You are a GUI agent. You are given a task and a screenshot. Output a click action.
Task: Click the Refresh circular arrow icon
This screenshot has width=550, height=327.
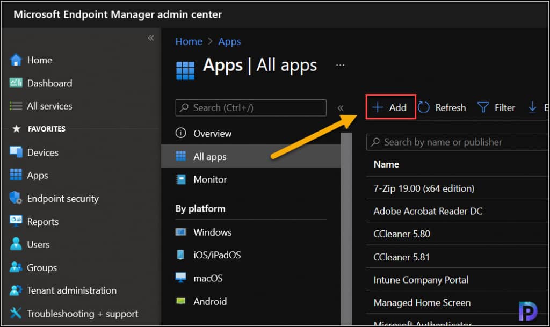(x=424, y=107)
